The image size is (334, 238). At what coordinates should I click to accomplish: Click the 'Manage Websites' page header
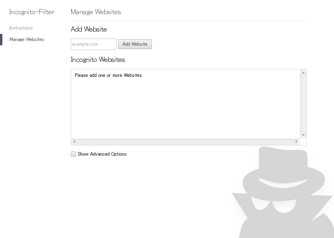[x=96, y=12]
